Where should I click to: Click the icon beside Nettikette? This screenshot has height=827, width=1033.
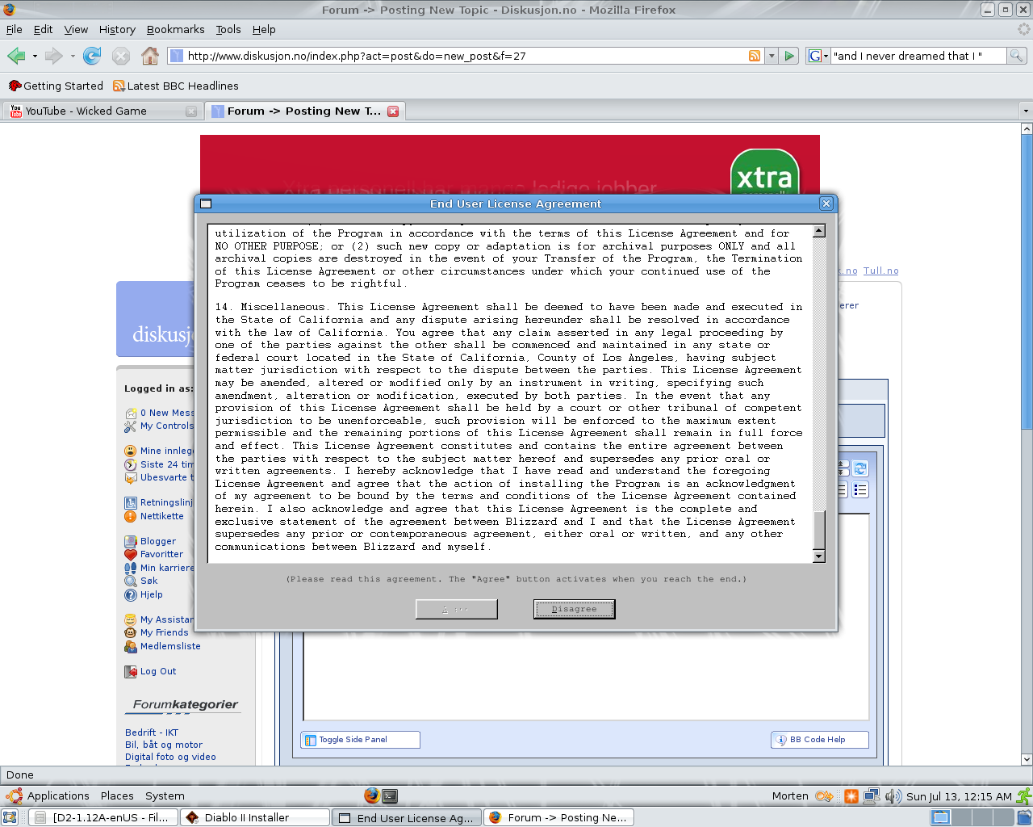click(131, 517)
